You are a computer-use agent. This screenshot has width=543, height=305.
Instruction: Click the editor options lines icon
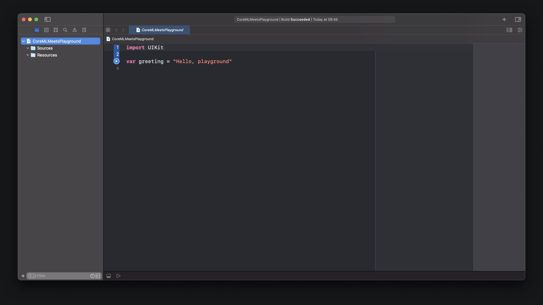(x=509, y=30)
